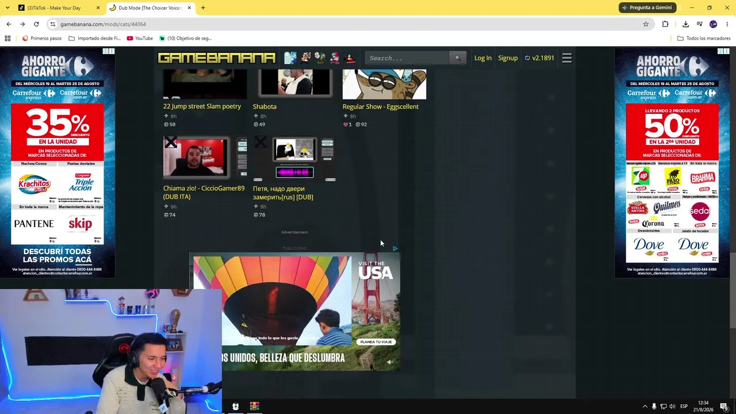View site information icon in address bar

click(x=52, y=24)
